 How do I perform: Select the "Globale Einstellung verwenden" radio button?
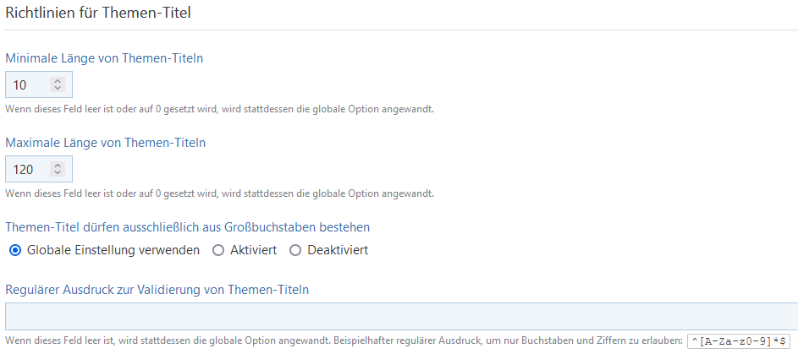[x=15, y=250]
